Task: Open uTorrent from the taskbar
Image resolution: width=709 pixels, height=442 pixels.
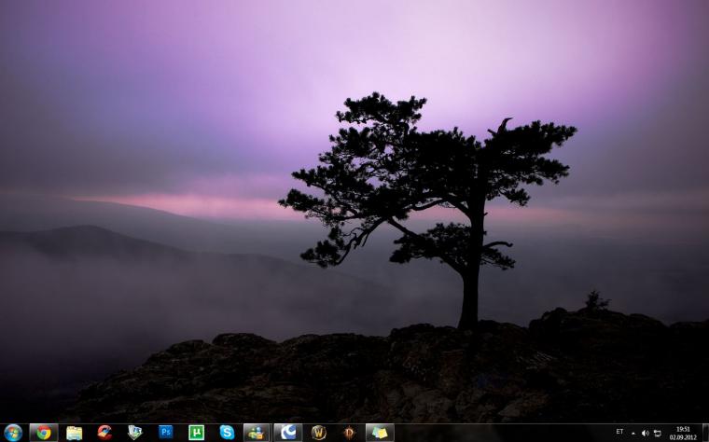Action: [x=196, y=433]
